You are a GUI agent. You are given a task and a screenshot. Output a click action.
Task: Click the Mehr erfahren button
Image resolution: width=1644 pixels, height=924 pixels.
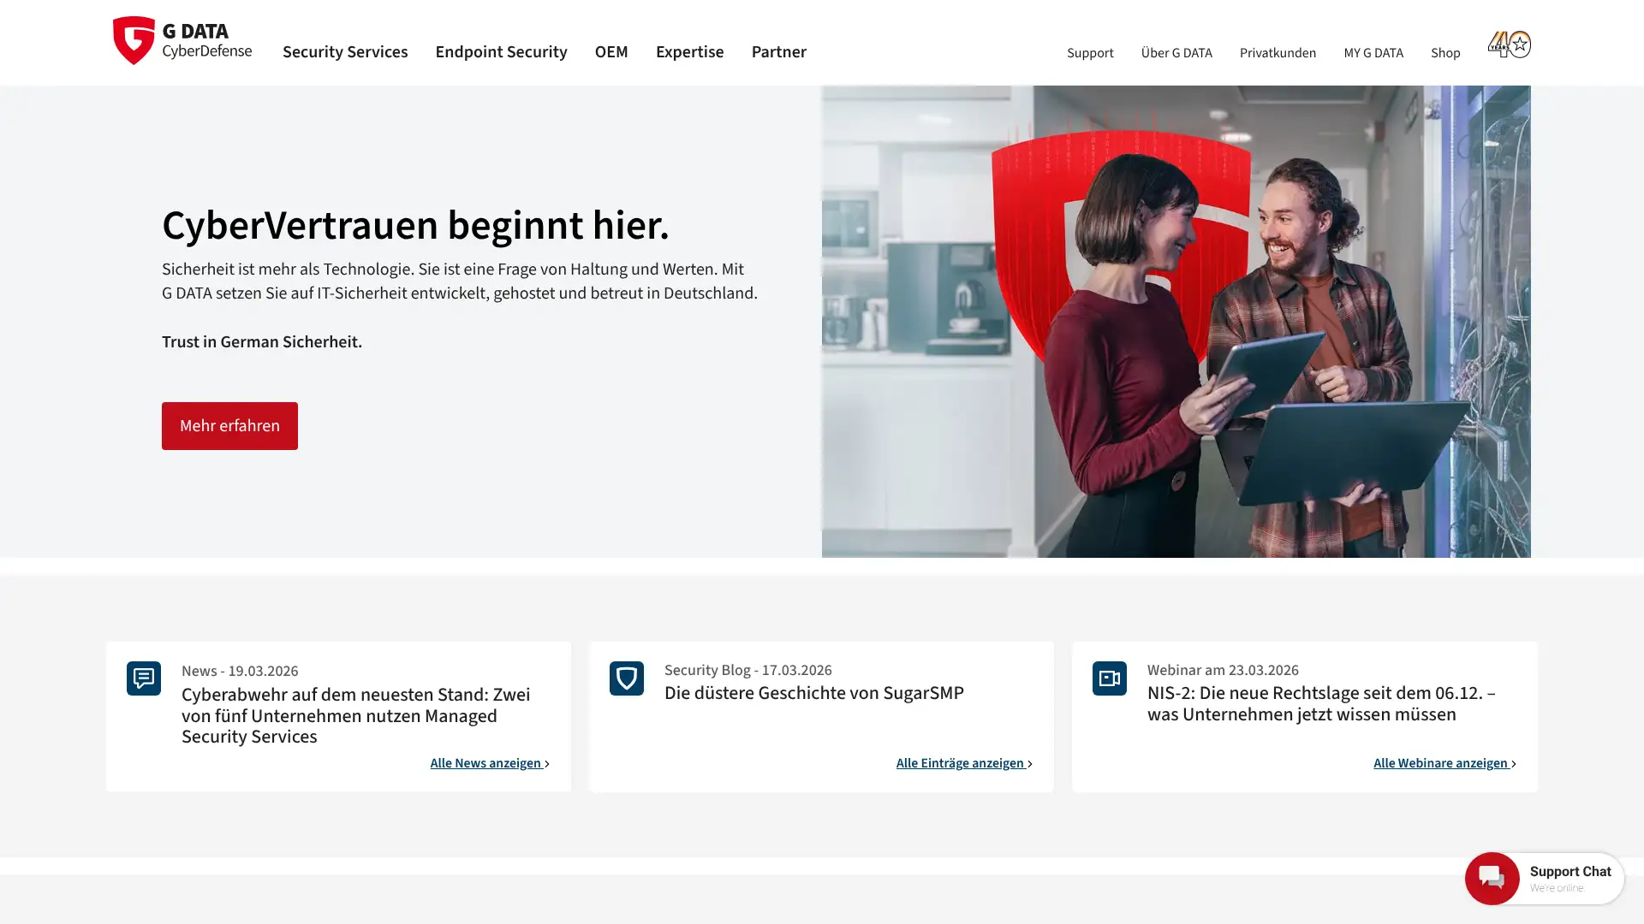229,426
